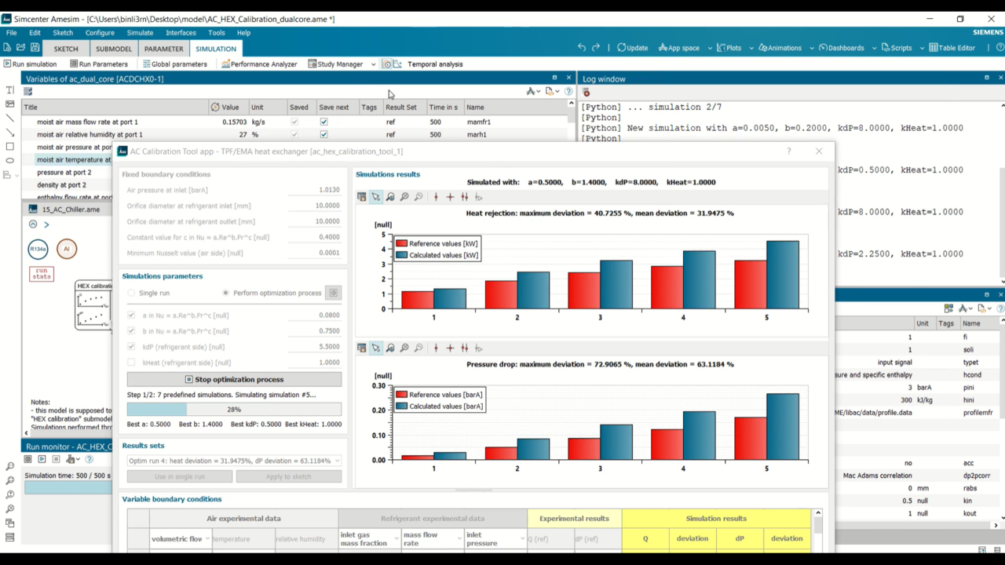This screenshot has height=565, width=1005.
Task: Click the help icon in the Variables panel toolbar
Action: (x=568, y=92)
